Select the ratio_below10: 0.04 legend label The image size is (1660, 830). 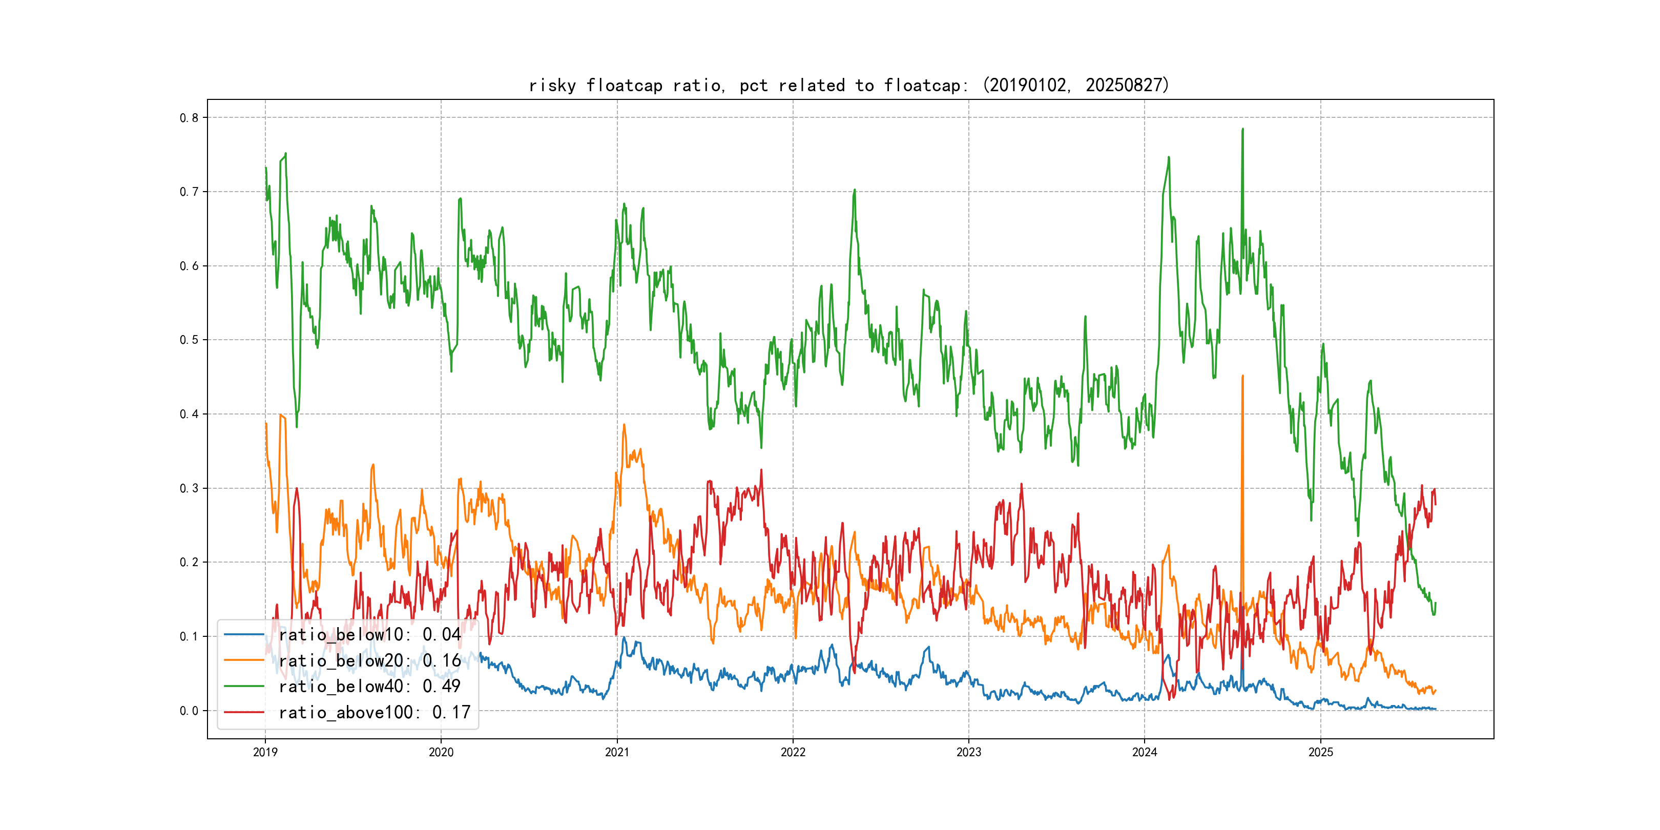[x=369, y=635]
